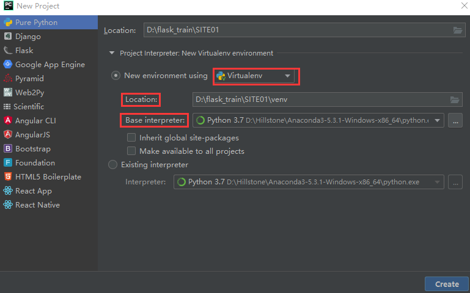Image resolution: width=470 pixels, height=293 pixels.
Task: Select New environment using radio button
Action: [x=116, y=76]
